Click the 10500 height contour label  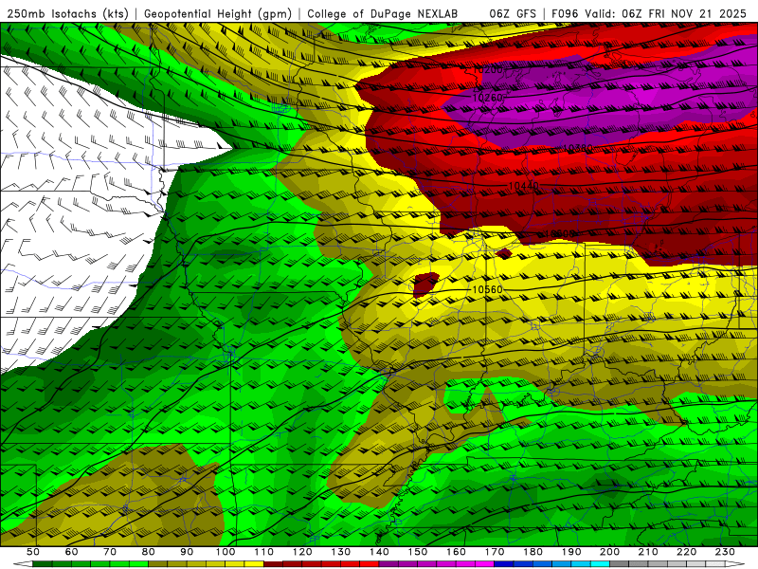click(x=560, y=233)
